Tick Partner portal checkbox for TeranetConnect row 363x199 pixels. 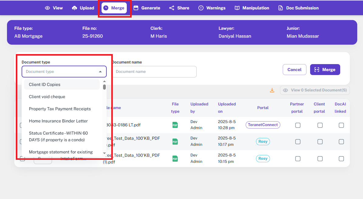[298, 125]
